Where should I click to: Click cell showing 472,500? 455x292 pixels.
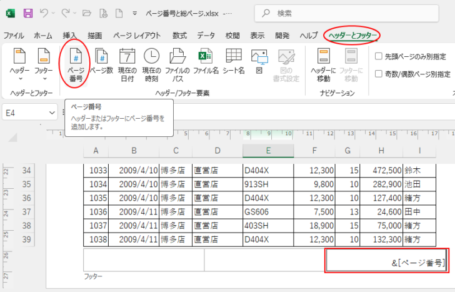(x=381, y=170)
